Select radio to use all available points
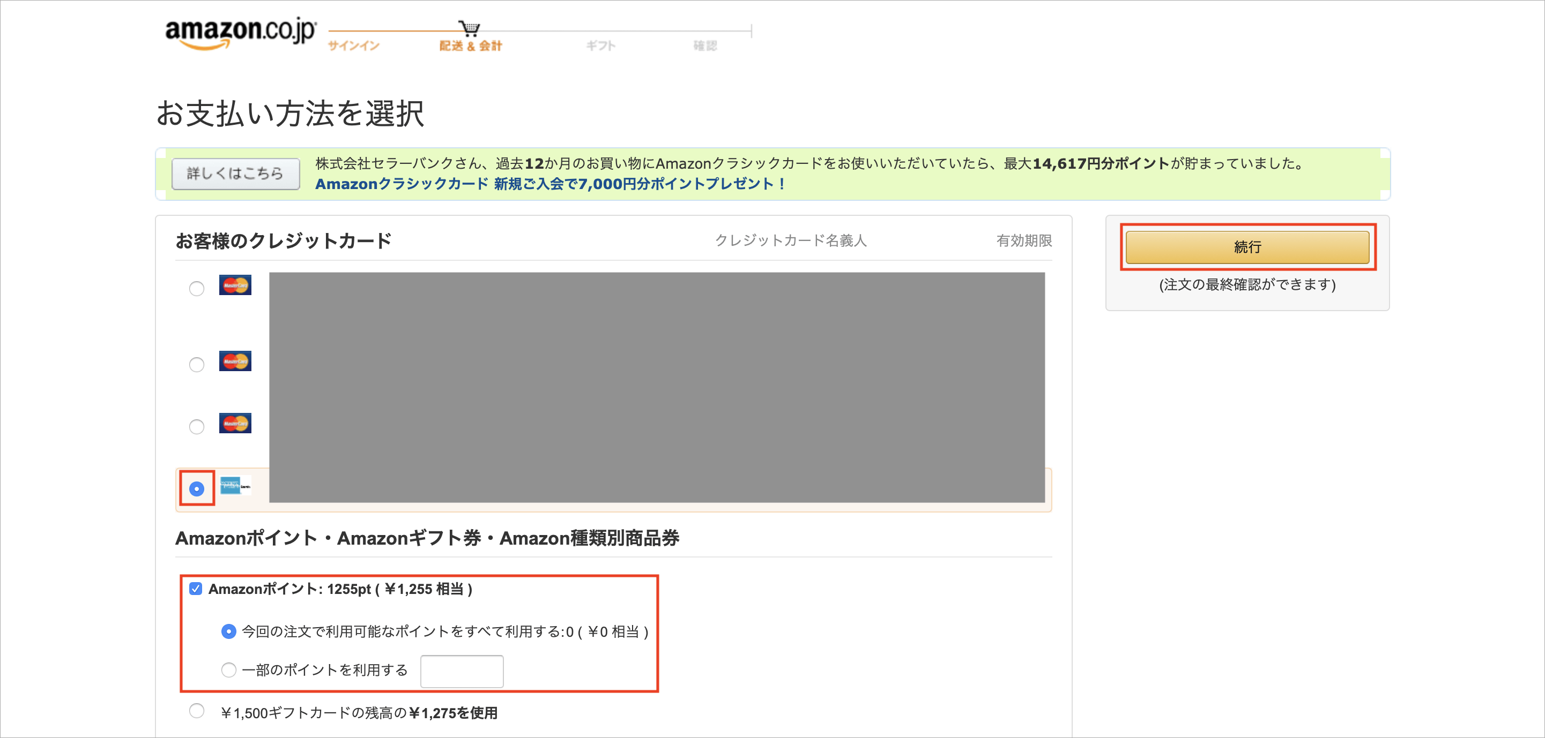Viewport: 1545px width, 738px height. tap(228, 631)
